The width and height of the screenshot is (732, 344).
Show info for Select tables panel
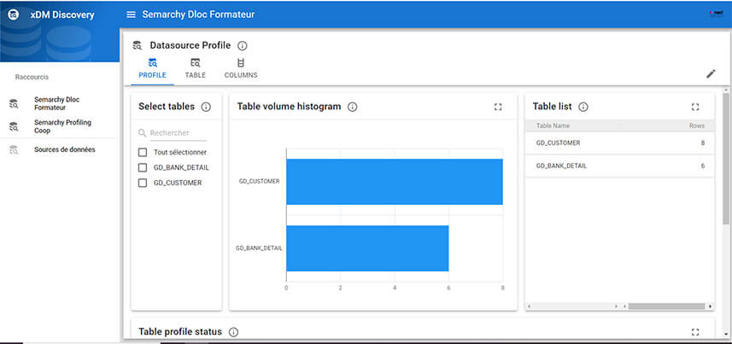click(x=205, y=107)
